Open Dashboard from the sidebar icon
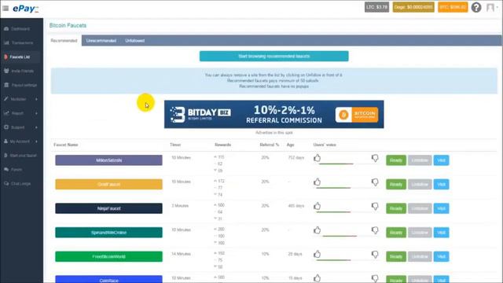 [6, 29]
